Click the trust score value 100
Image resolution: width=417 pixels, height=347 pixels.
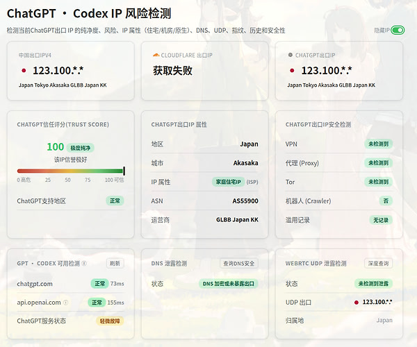[x=56, y=147]
